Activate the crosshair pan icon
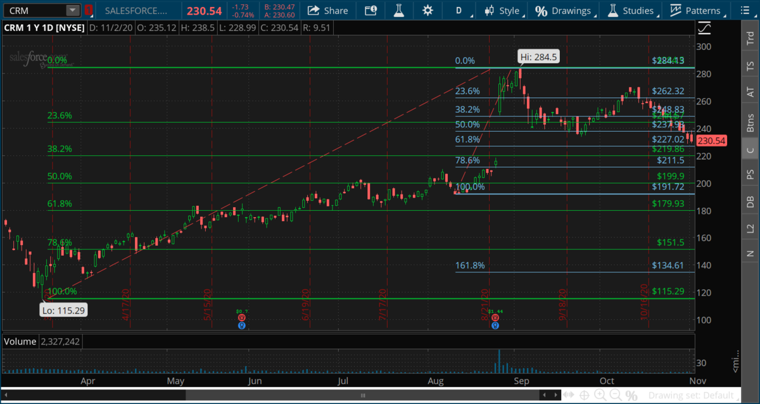Image resolution: width=760 pixels, height=404 pixels. [x=585, y=396]
